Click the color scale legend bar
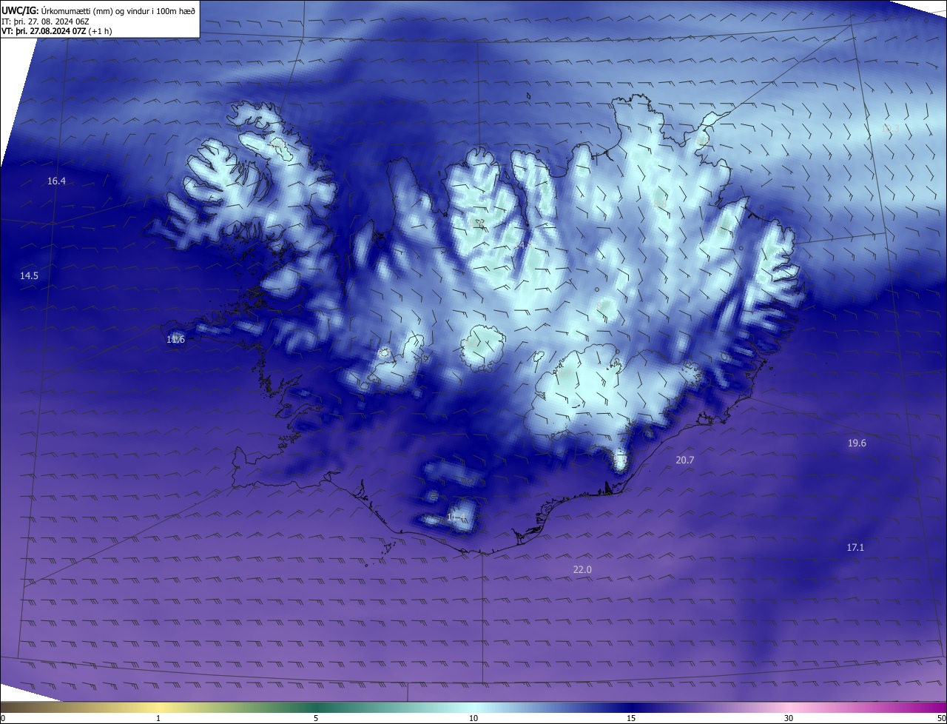 tap(473, 707)
